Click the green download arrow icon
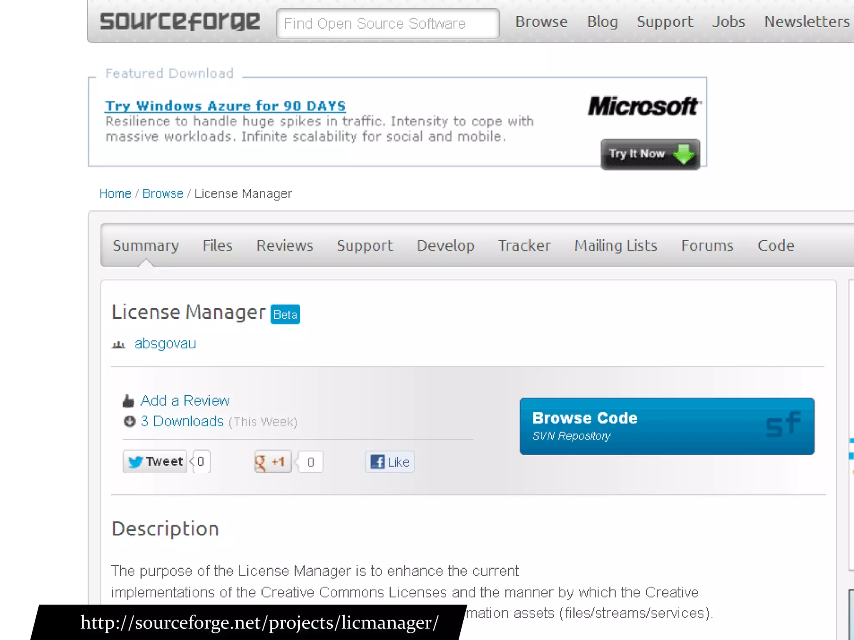The width and height of the screenshot is (854, 640). (x=684, y=154)
